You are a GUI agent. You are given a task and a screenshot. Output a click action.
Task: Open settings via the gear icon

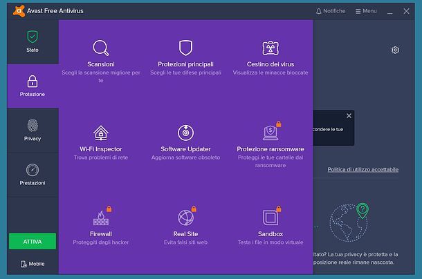395,50
